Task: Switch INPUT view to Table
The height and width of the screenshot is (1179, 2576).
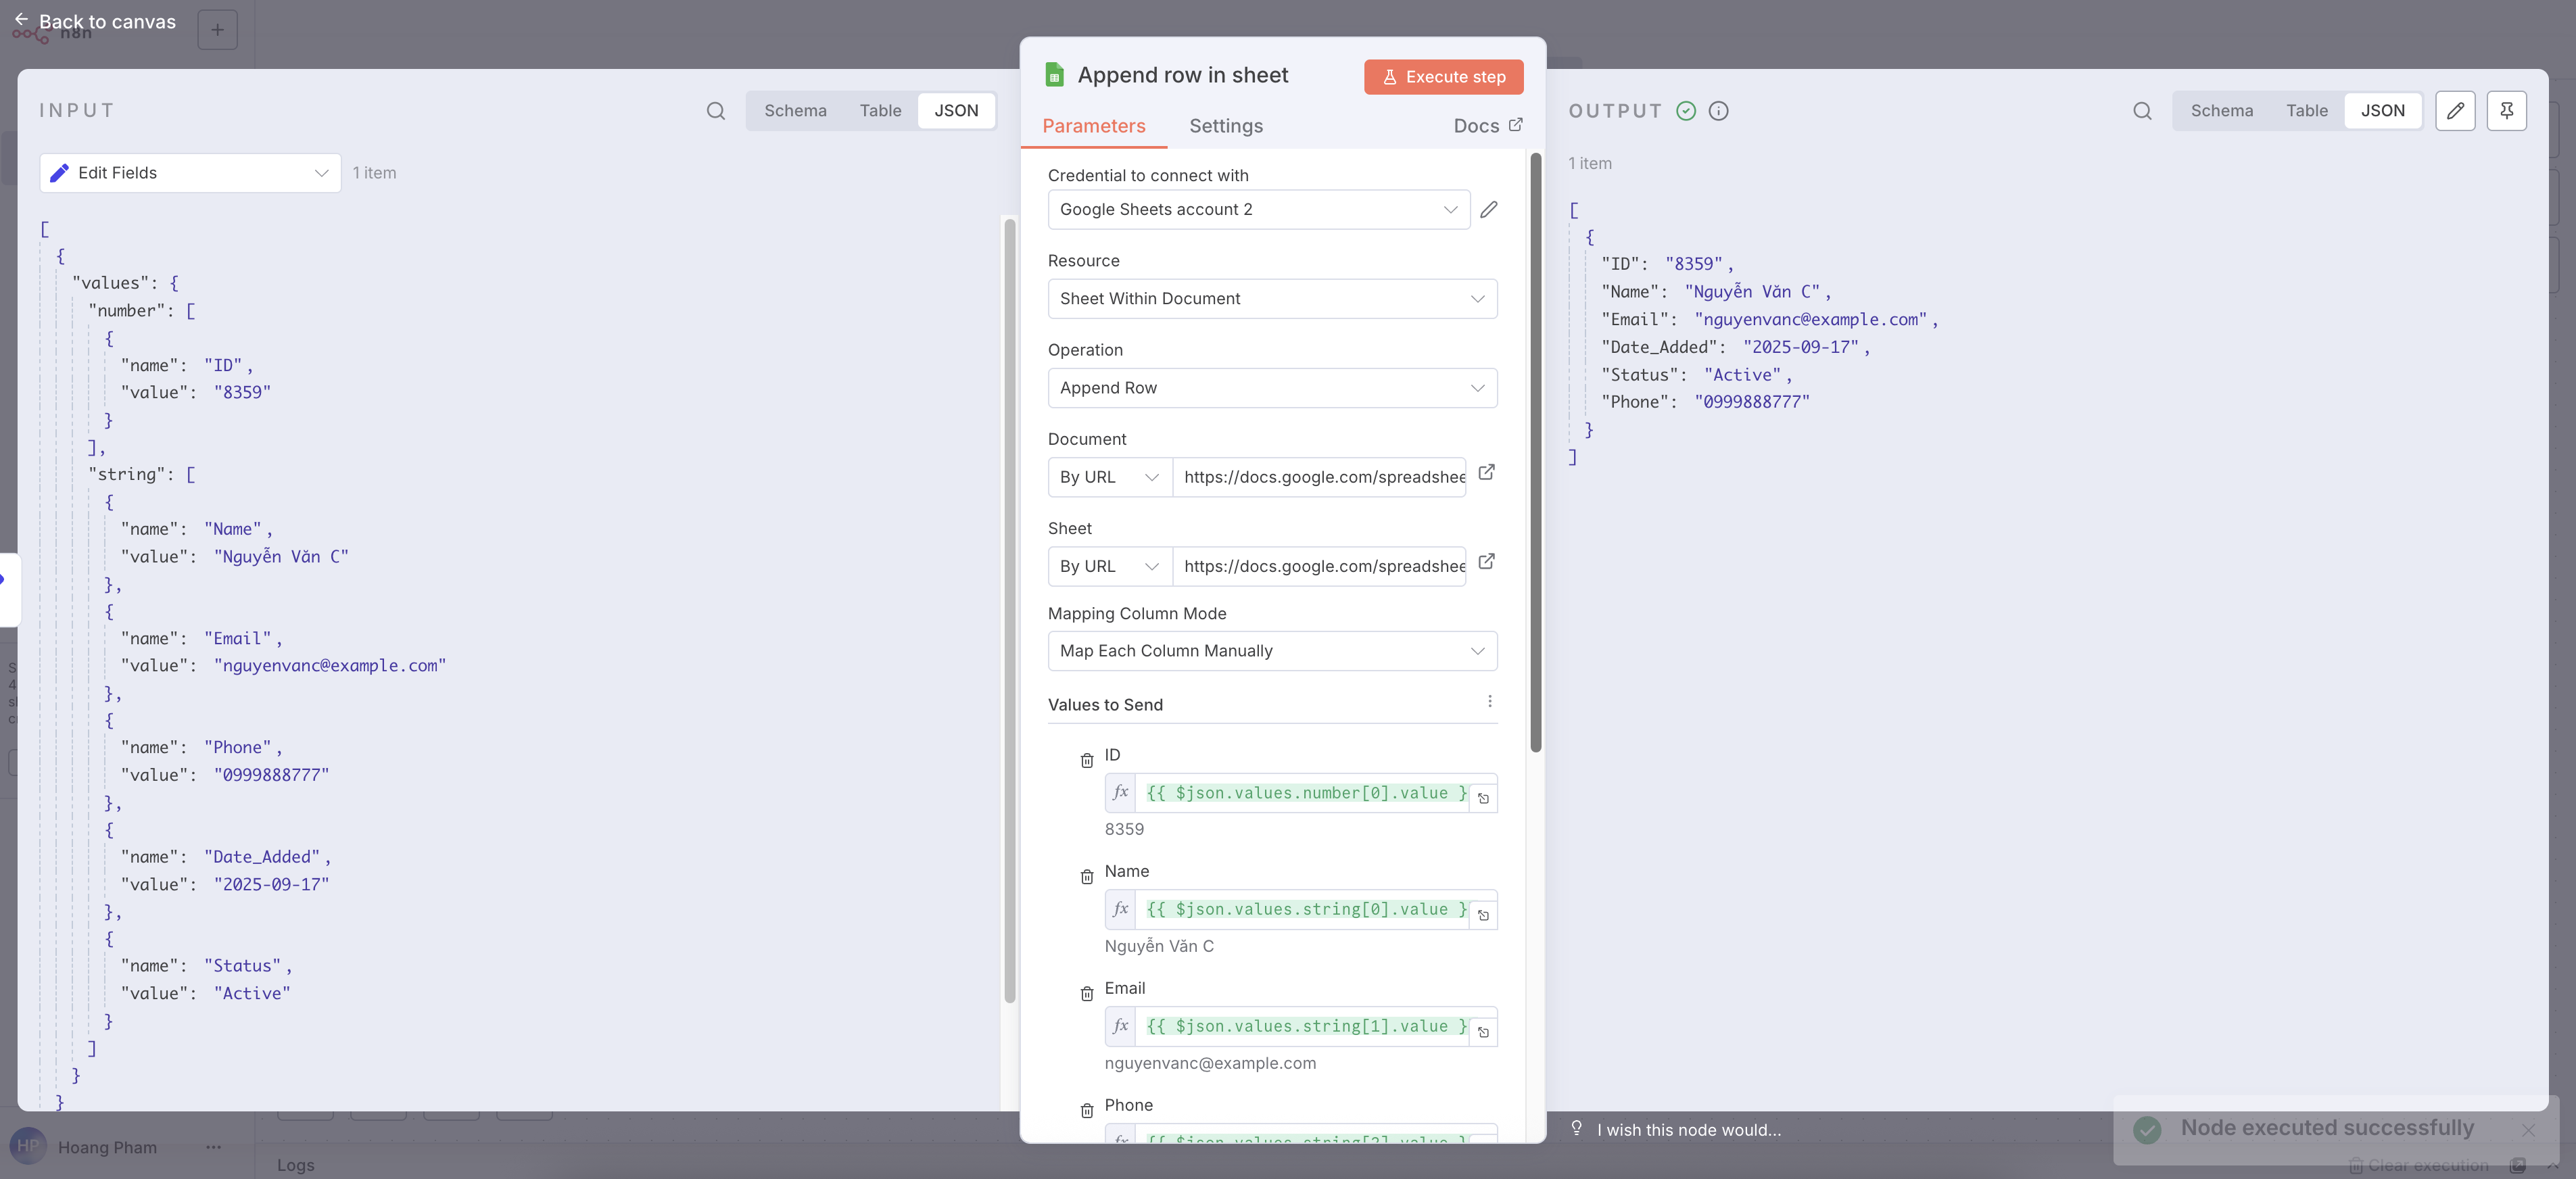Action: coord(880,111)
